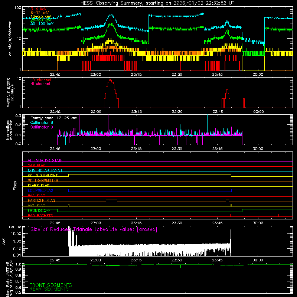Viewport: 297px width, 297px height.
Task: Select the 3-6 keV legend label
Action: tap(39, 9)
